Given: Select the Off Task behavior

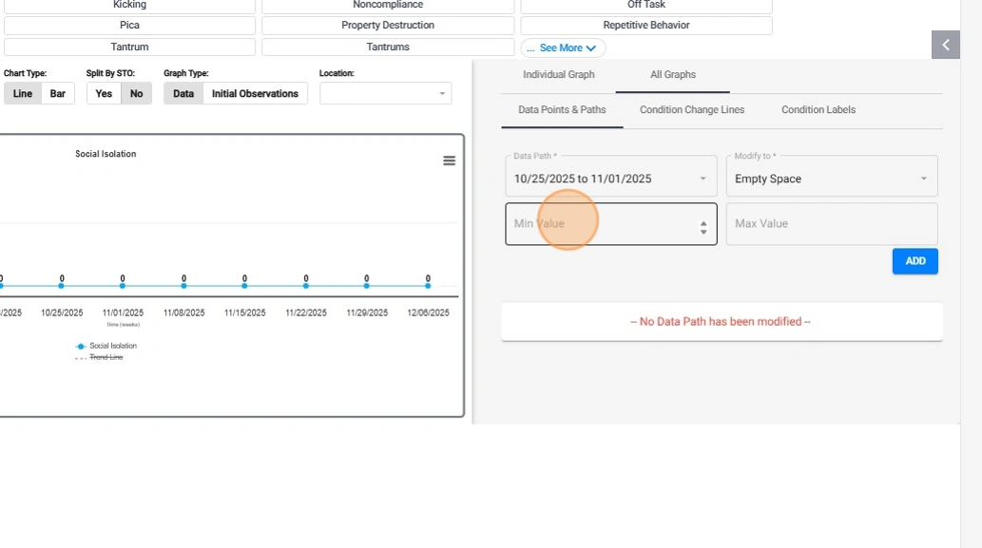Looking at the screenshot, I should pyautogui.click(x=646, y=5).
